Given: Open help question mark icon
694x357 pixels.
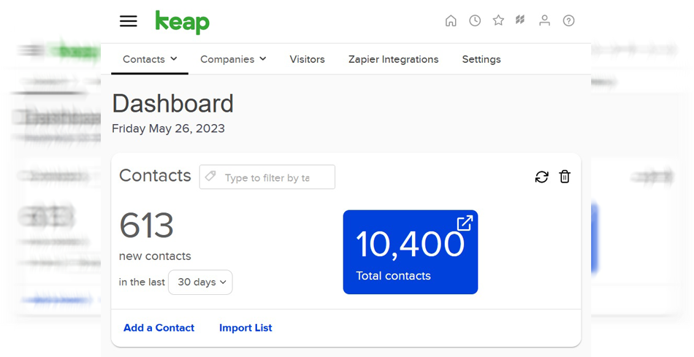Looking at the screenshot, I should click(x=568, y=20).
